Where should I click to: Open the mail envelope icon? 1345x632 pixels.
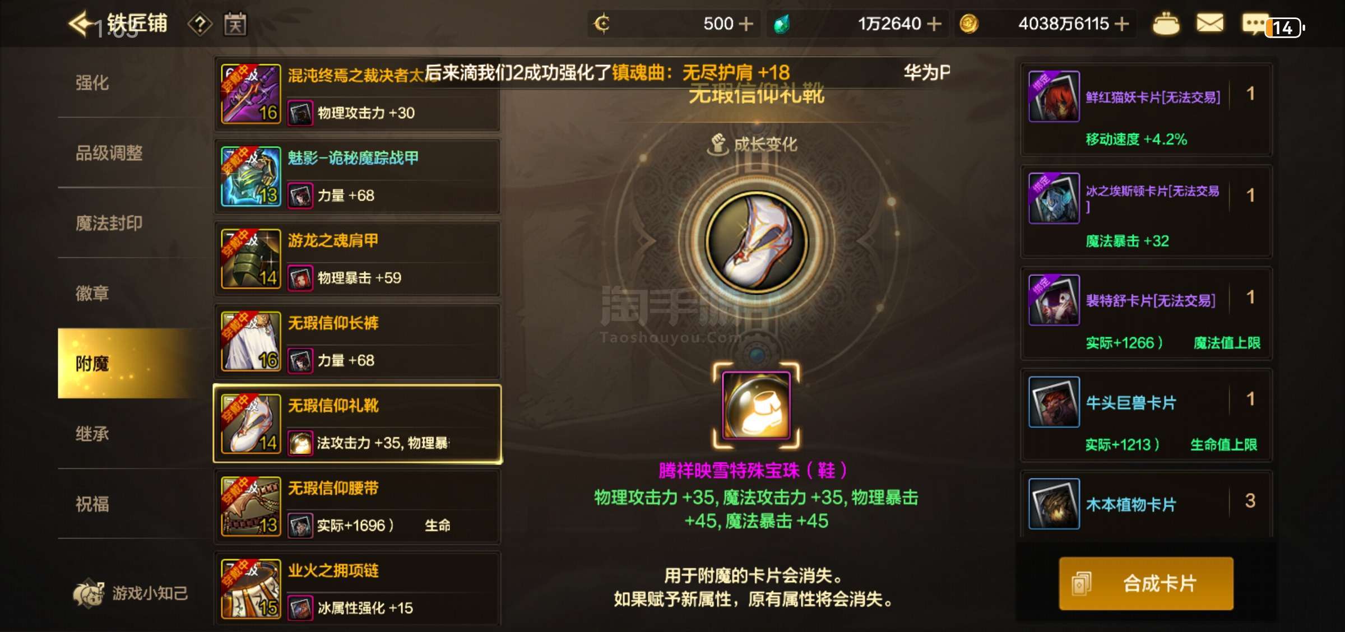(1209, 24)
